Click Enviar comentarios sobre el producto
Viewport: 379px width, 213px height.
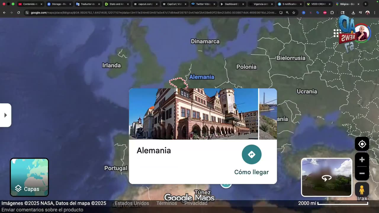click(42, 210)
